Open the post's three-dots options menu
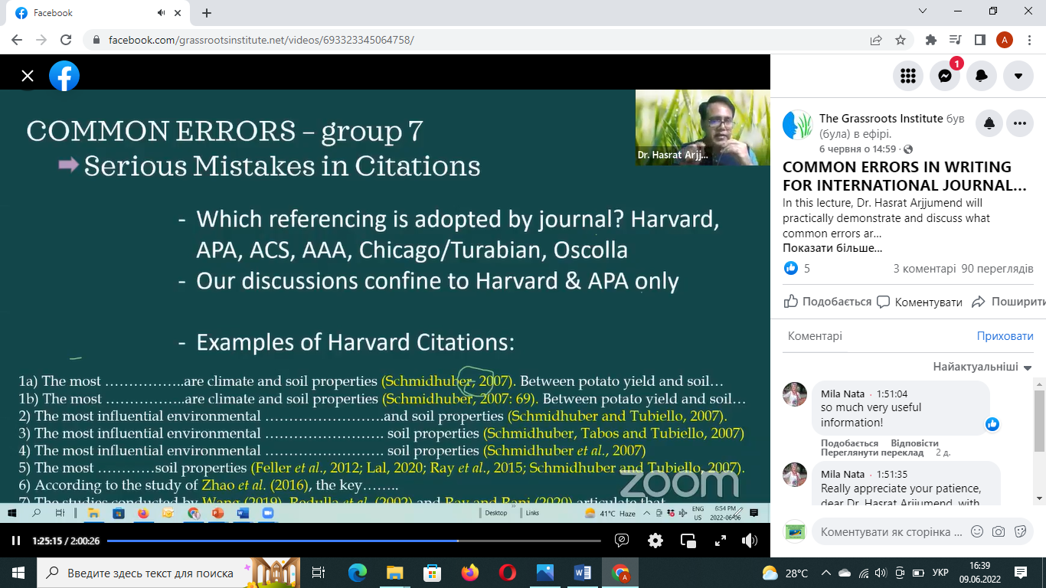Image resolution: width=1046 pixels, height=588 pixels. [x=1019, y=123]
